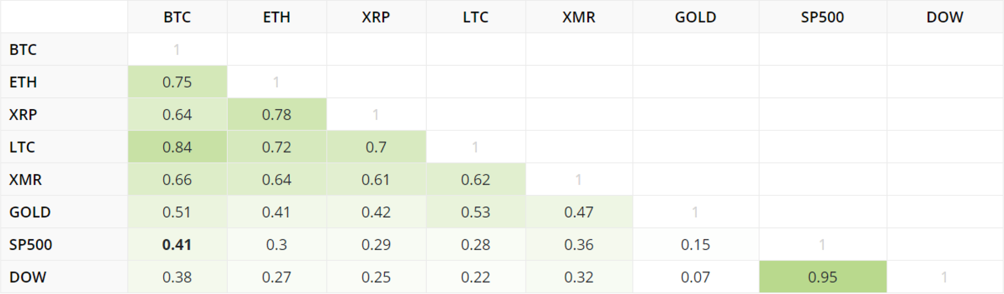The image size is (1004, 294).
Task: Select the 0.78 ETH-XRP correlation cell
Action: coord(276,114)
